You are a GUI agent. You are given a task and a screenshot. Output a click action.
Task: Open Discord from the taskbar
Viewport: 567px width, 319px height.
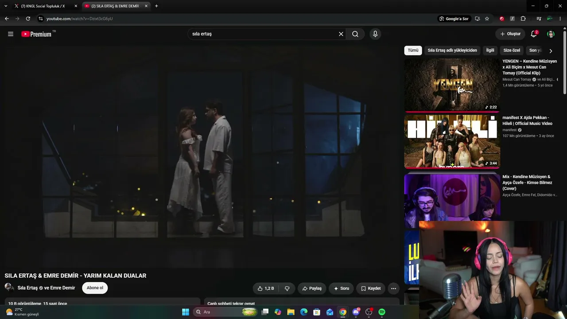click(356, 312)
